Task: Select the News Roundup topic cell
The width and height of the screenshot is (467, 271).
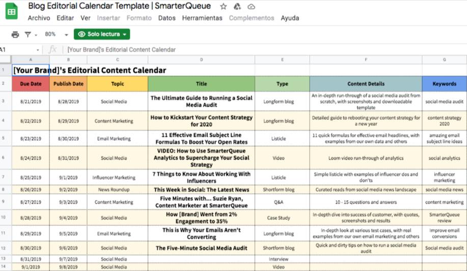Action: pyautogui.click(x=117, y=190)
